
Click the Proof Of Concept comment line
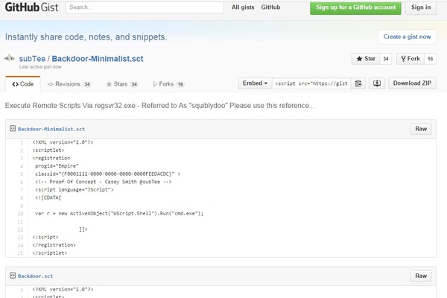104,182
